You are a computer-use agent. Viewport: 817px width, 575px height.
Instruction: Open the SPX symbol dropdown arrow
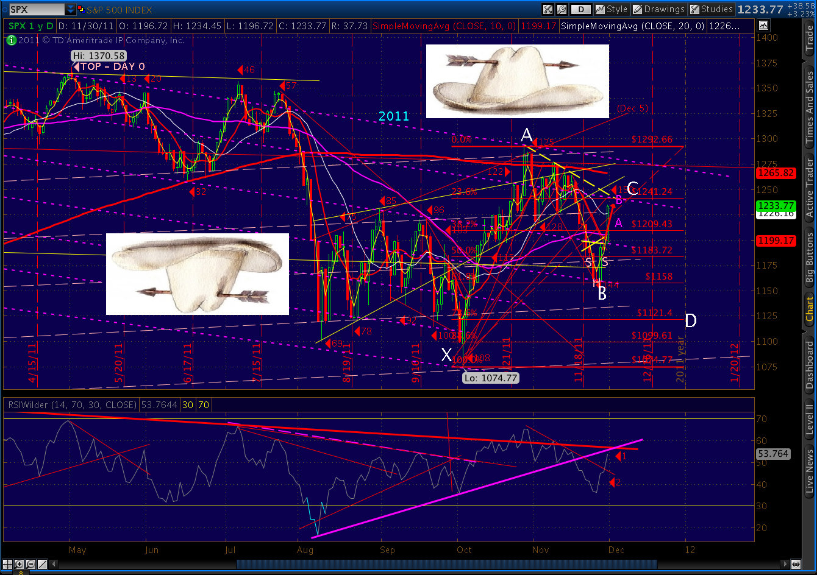point(71,9)
